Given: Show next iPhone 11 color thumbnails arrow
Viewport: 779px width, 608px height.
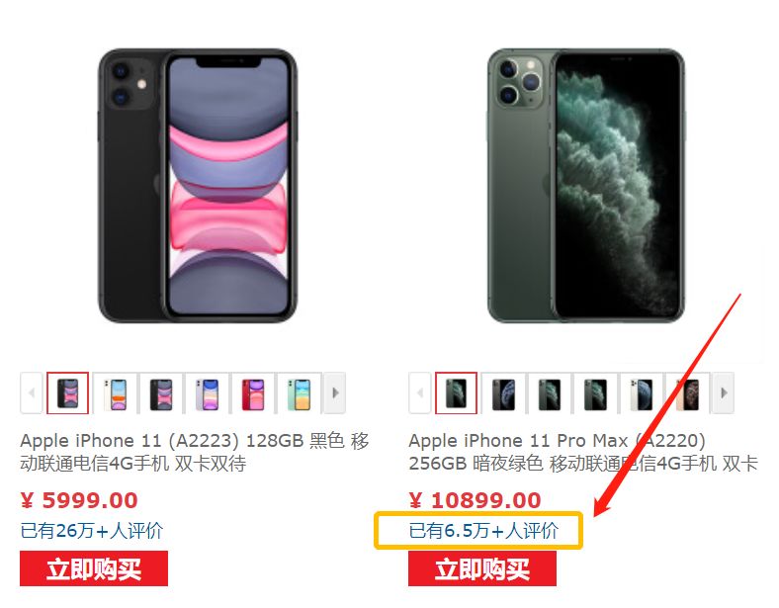Looking at the screenshot, I should 335,392.
